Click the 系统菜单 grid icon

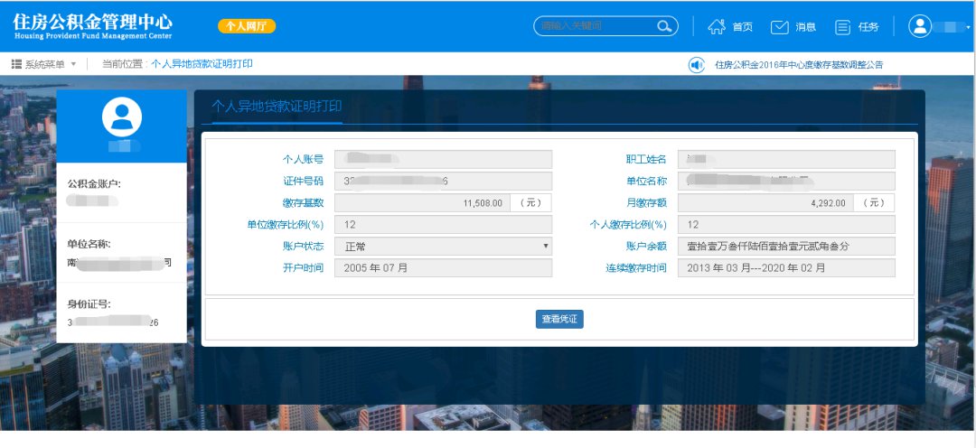16,64
